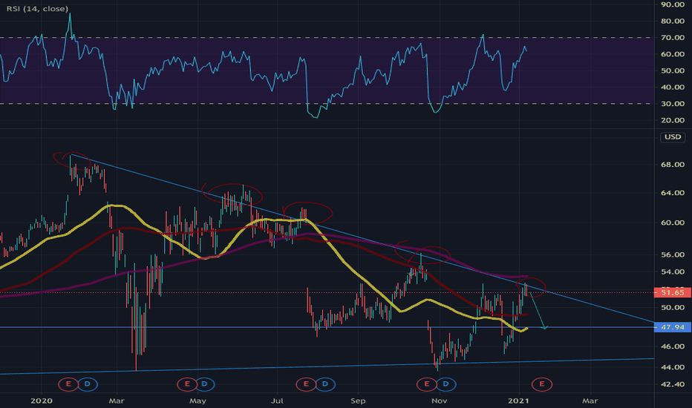
Task: Click the 50.00 RSI scale value
Action: pyautogui.click(x=673, y=70)
